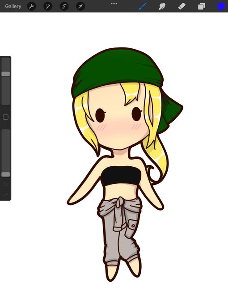
Task: Open the Adjustments magic wand menu
Action: 48,6
